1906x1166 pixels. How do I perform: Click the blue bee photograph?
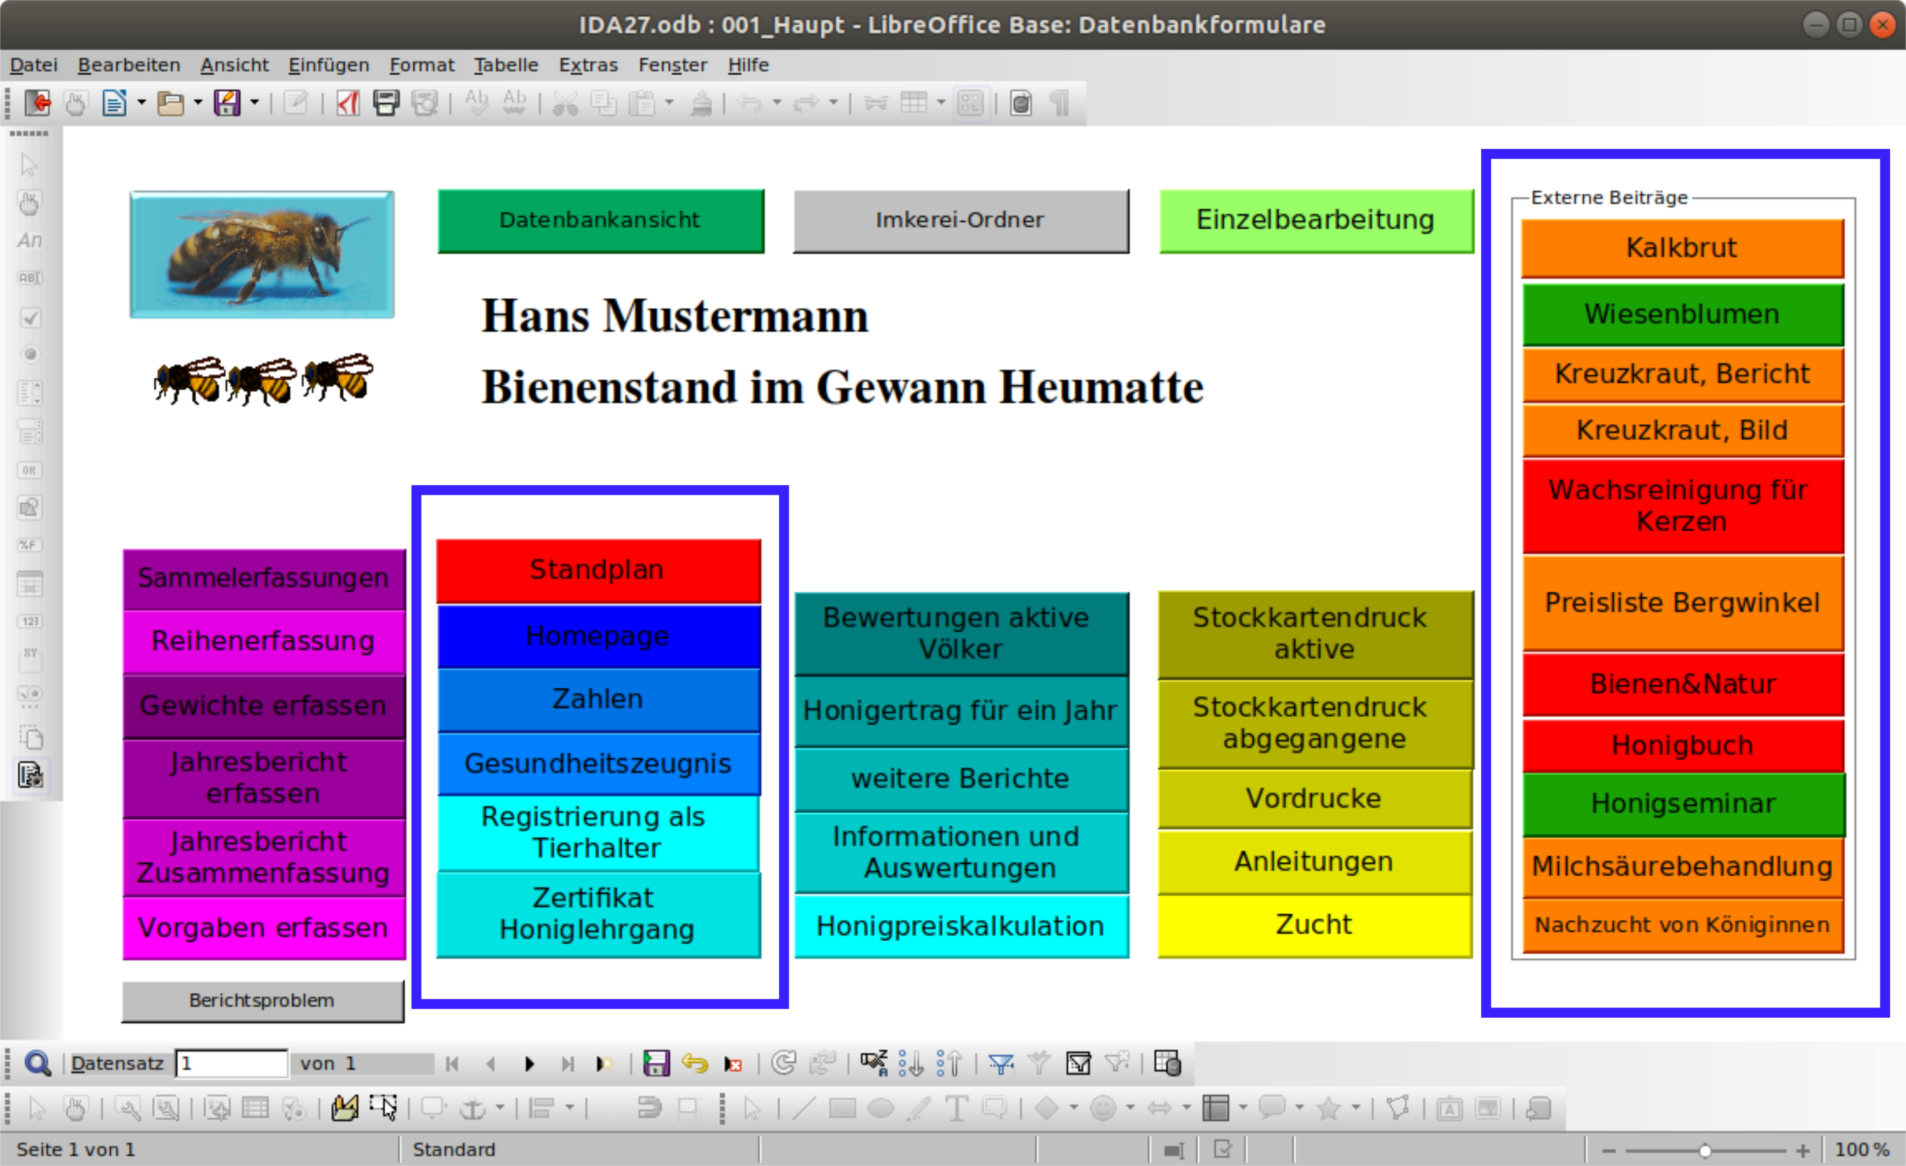pyautogui.click(x=262, y=254)
